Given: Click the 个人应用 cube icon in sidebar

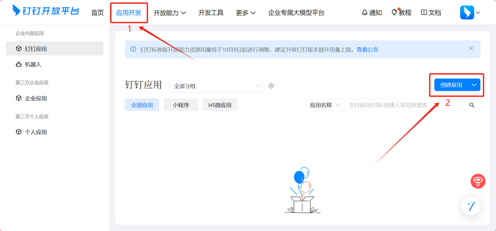Looking at the screenshot, I should (19, 132).
